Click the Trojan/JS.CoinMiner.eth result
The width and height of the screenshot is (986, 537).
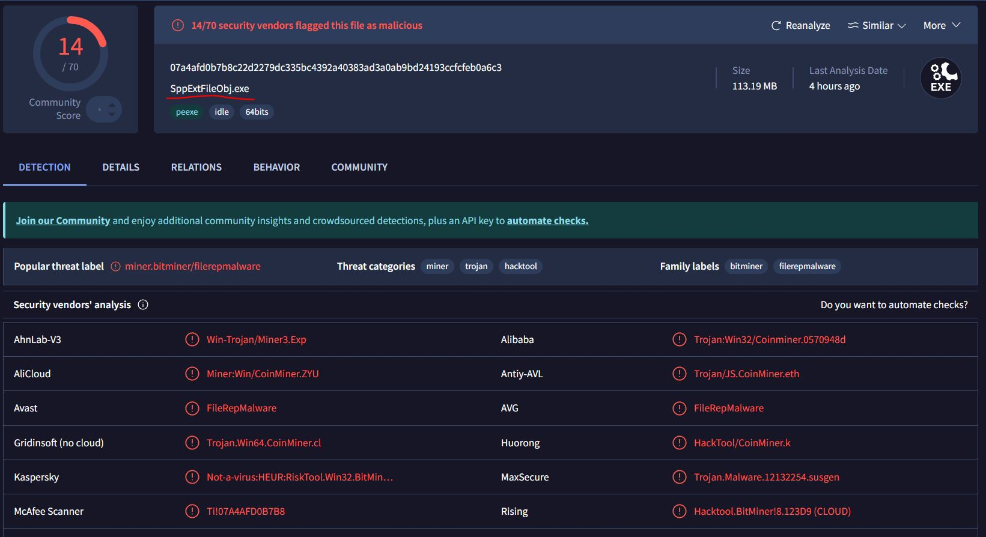[x=746, y=374]
